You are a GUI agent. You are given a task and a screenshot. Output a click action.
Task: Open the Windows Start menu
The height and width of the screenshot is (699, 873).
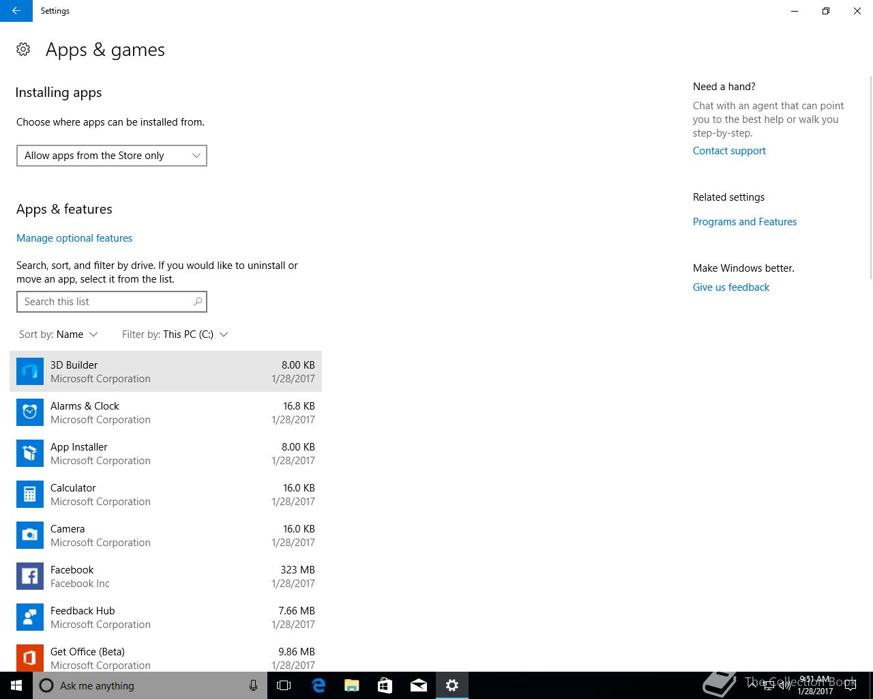click(x=16, y=685)
